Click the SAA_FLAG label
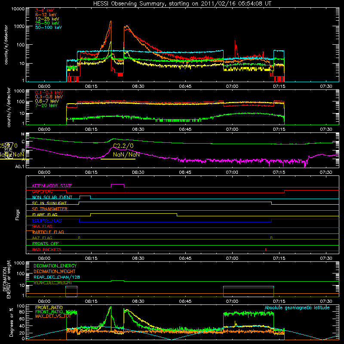The width and height of the screenshot is (344, 344). (x=42, y=226)
